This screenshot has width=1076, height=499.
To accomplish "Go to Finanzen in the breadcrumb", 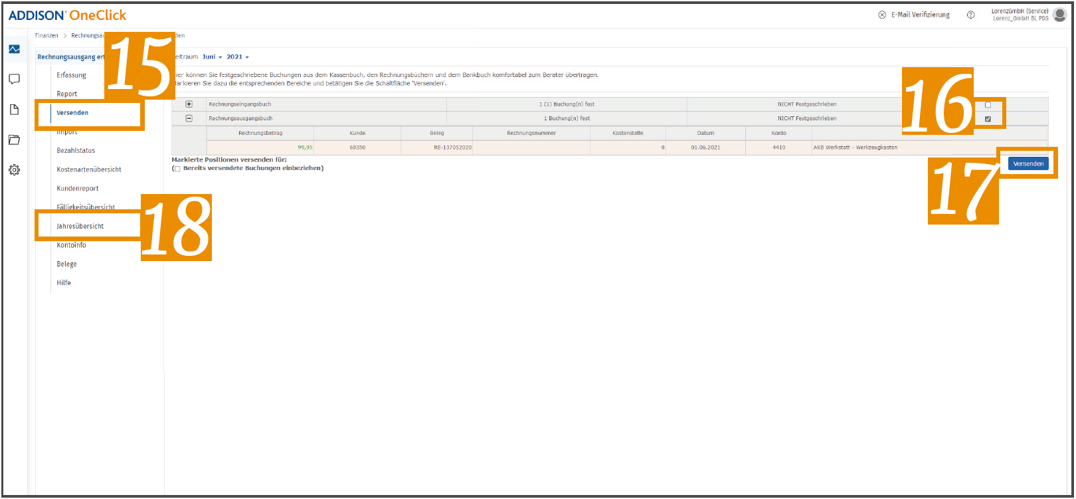I will [46, 36].
